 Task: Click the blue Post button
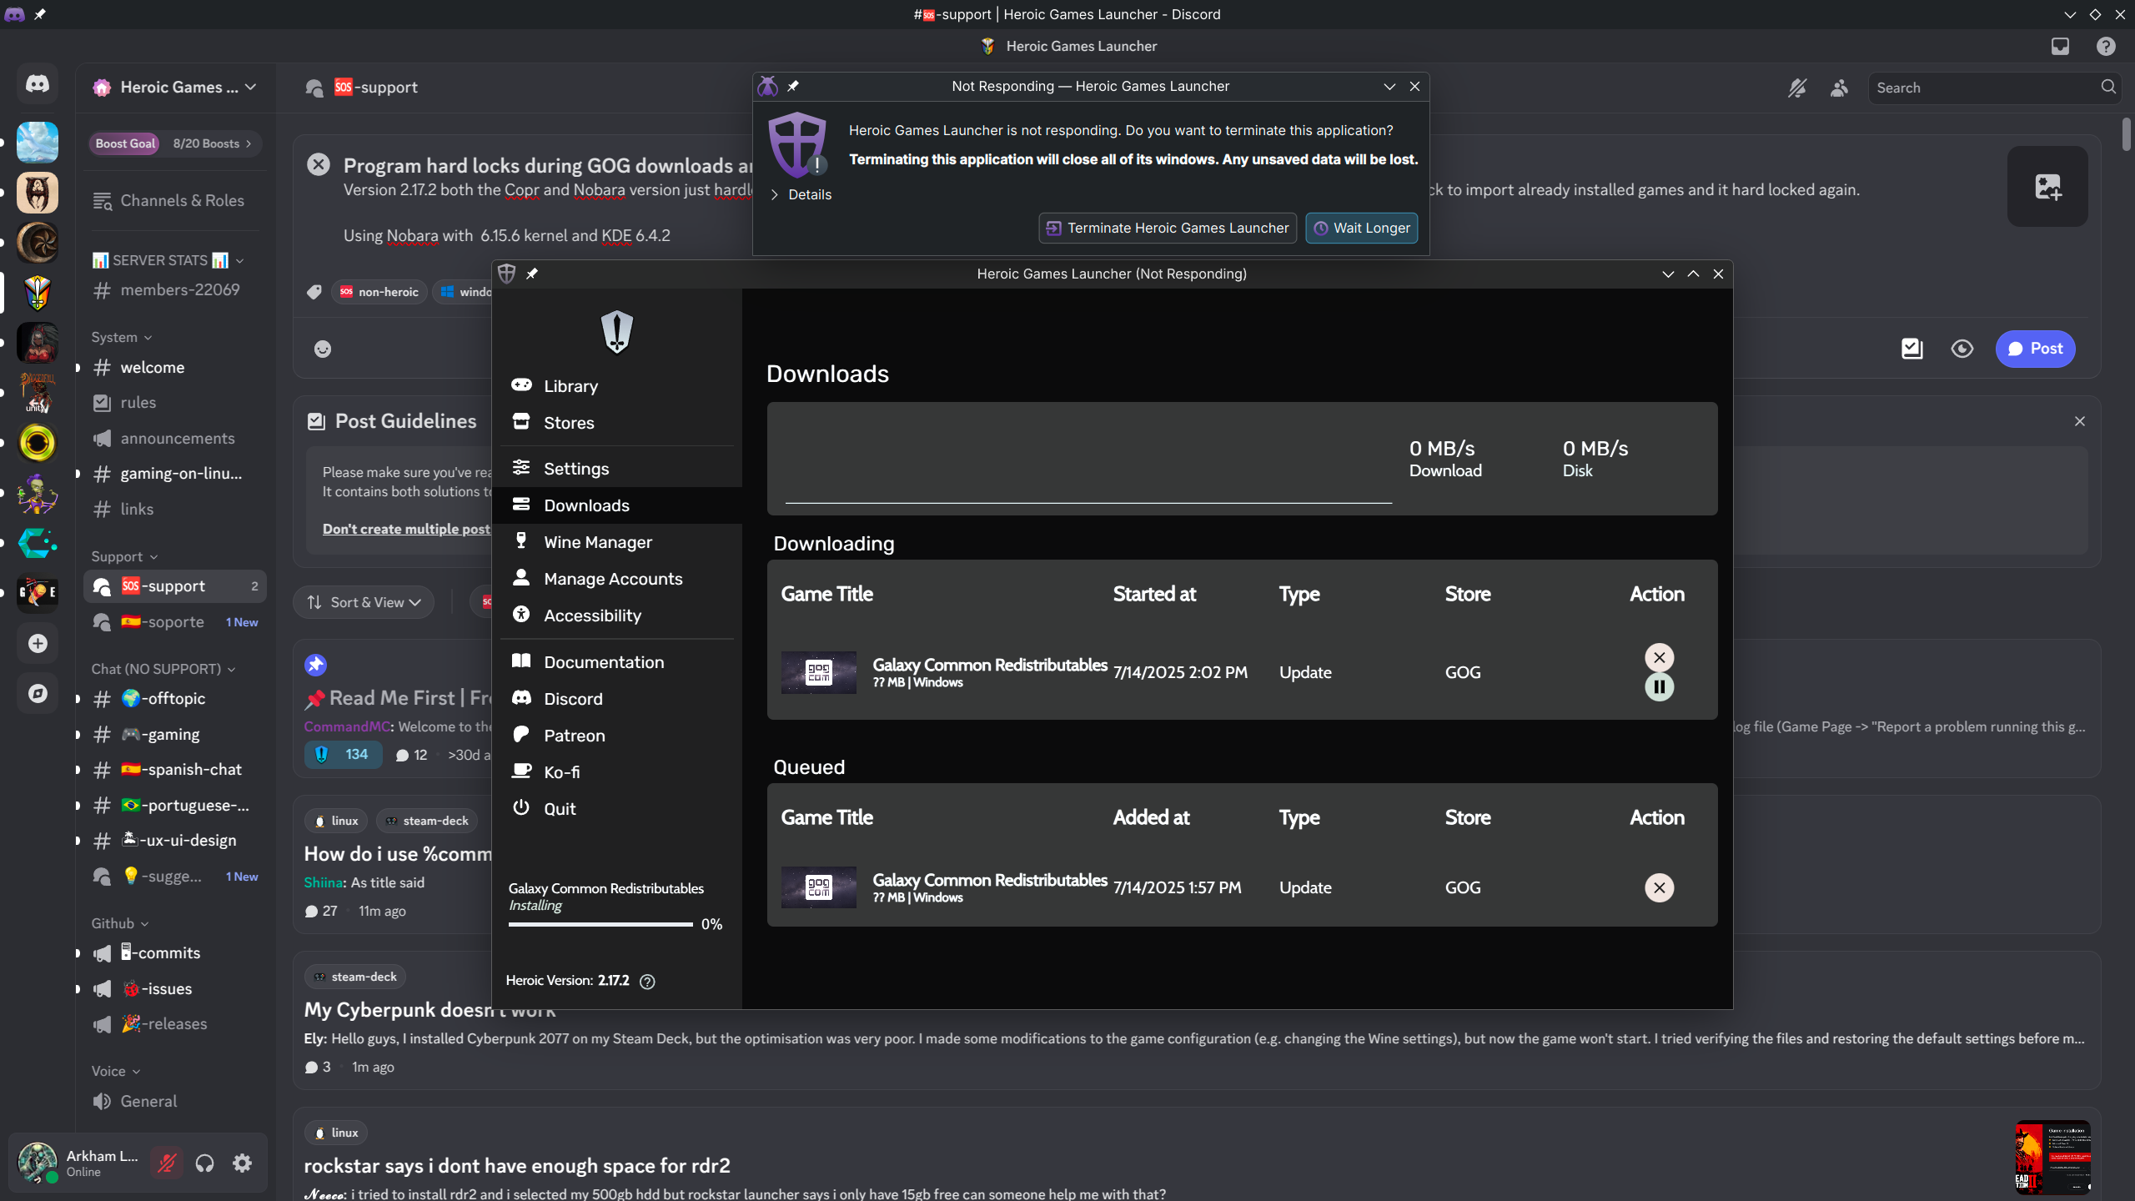click(2035, 349)
